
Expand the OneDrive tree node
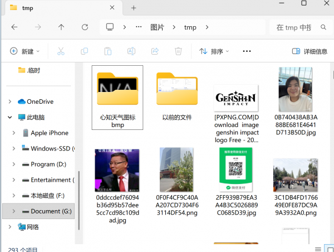[9, 101]
